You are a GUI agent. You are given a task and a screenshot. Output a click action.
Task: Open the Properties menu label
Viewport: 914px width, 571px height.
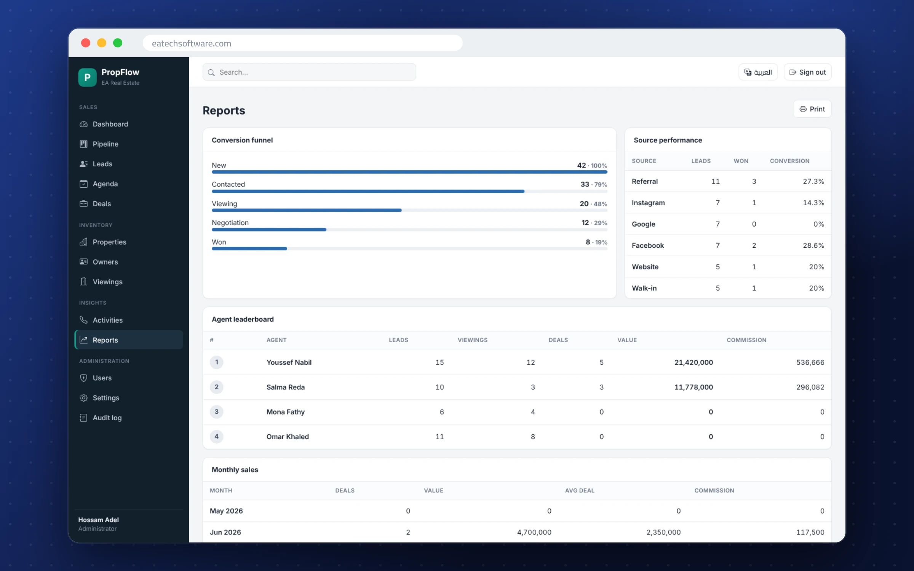tap(109, 242)
